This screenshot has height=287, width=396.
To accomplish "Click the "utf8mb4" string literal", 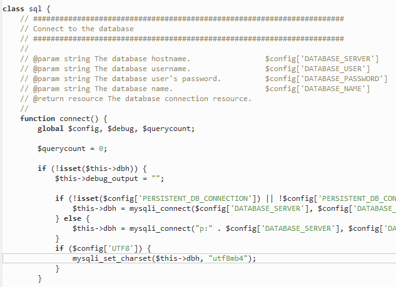I will coord(228,259).
